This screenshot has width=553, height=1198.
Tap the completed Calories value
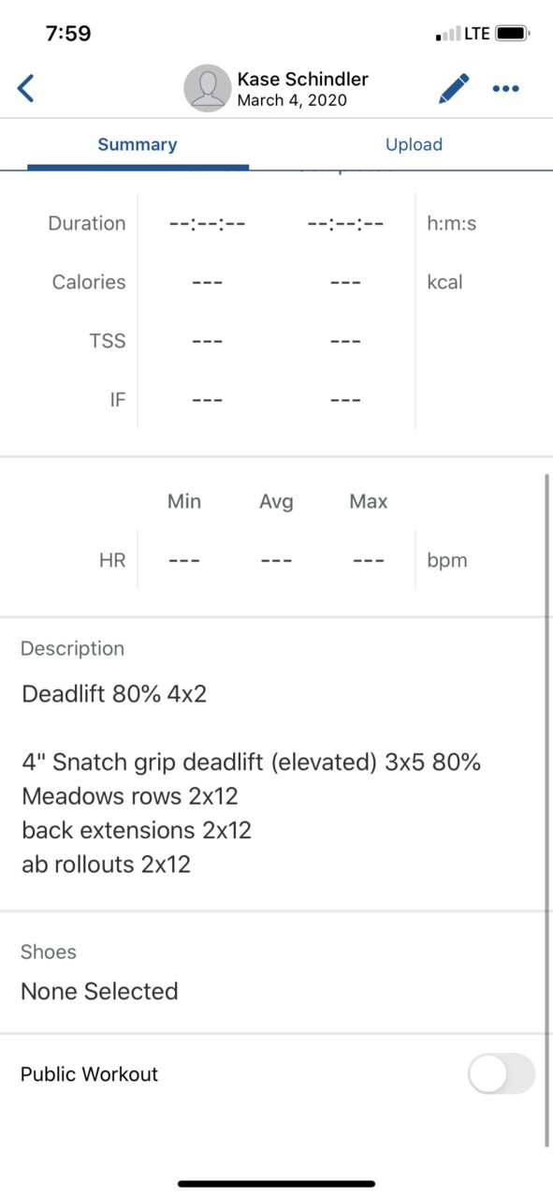pyautogui.click(x=345, y=282)
